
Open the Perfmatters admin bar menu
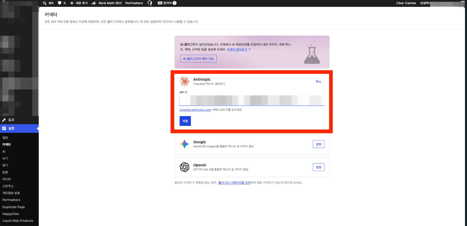point(134,3)
